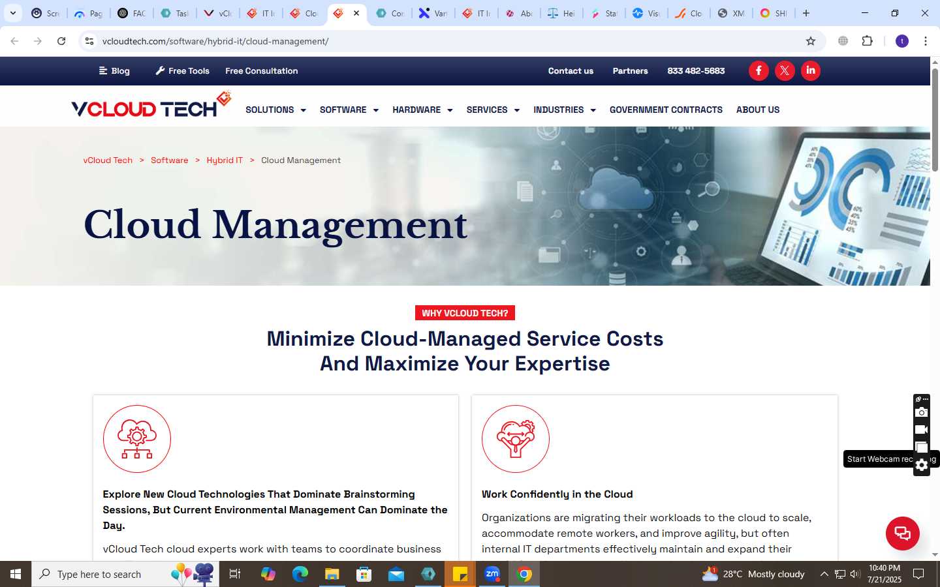
Task: Click the weather widget showing 28°C
Action: (x=753, y=574)
